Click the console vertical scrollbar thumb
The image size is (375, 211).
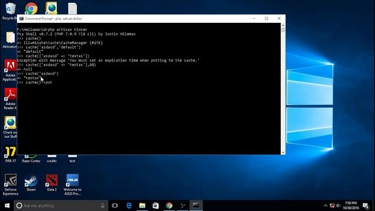(x=283, y=30)
